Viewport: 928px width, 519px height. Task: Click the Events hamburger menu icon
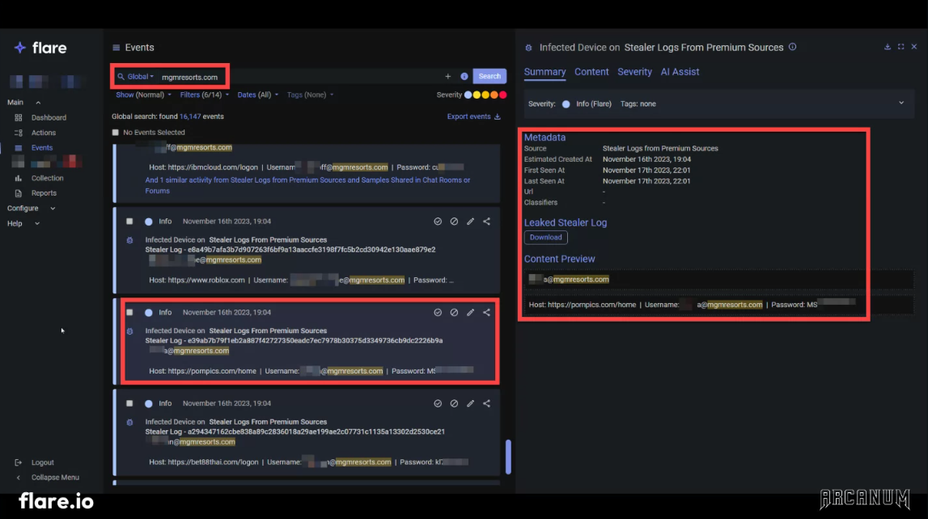116,48
